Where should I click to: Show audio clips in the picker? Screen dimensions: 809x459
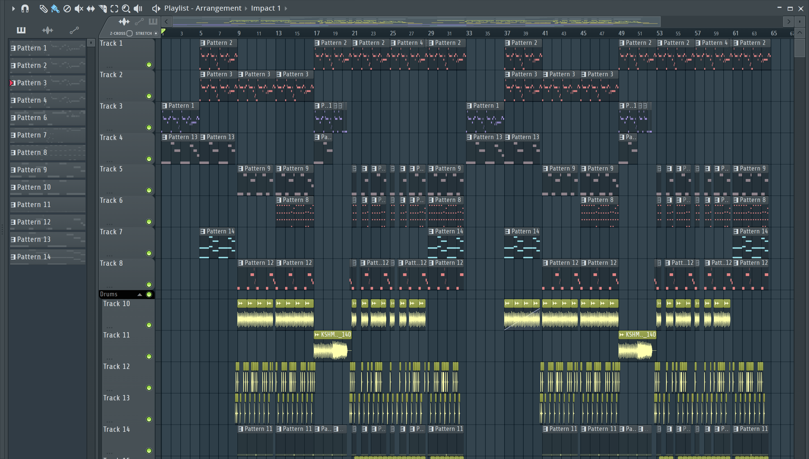(48, 30)
